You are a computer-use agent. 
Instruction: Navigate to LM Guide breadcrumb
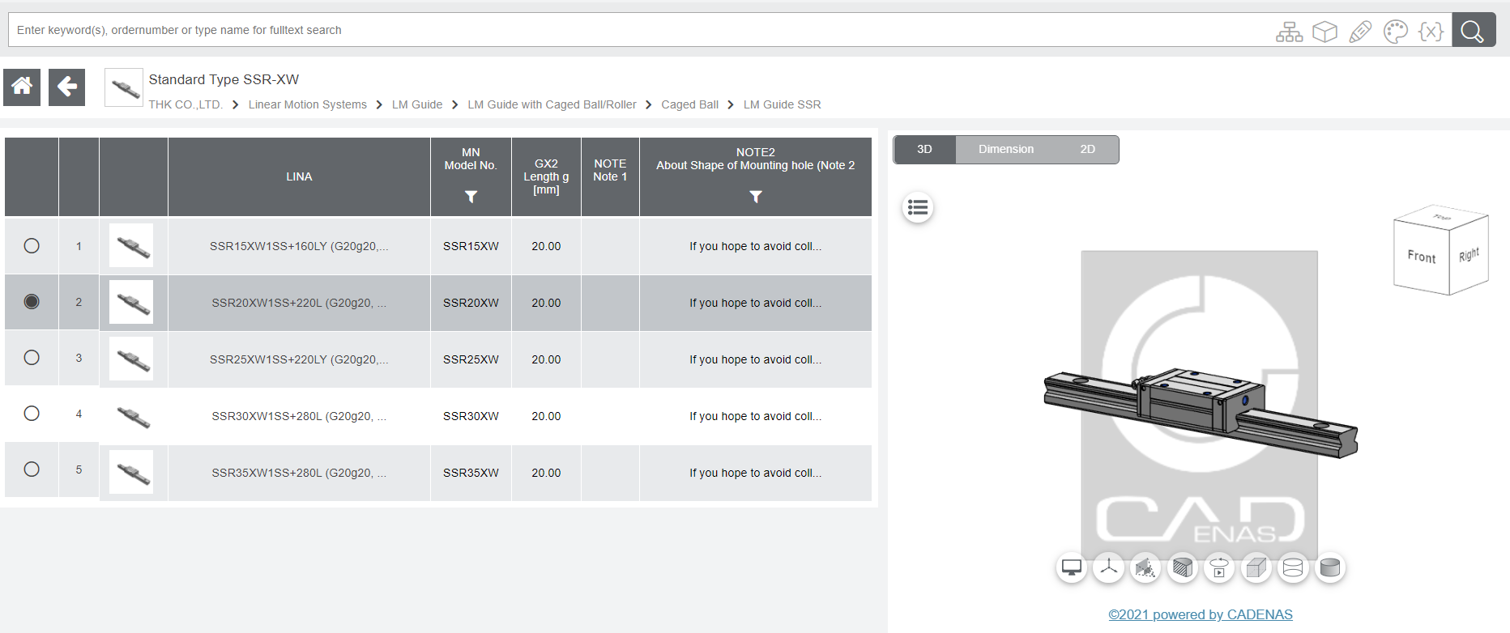[x=417, y=104]
